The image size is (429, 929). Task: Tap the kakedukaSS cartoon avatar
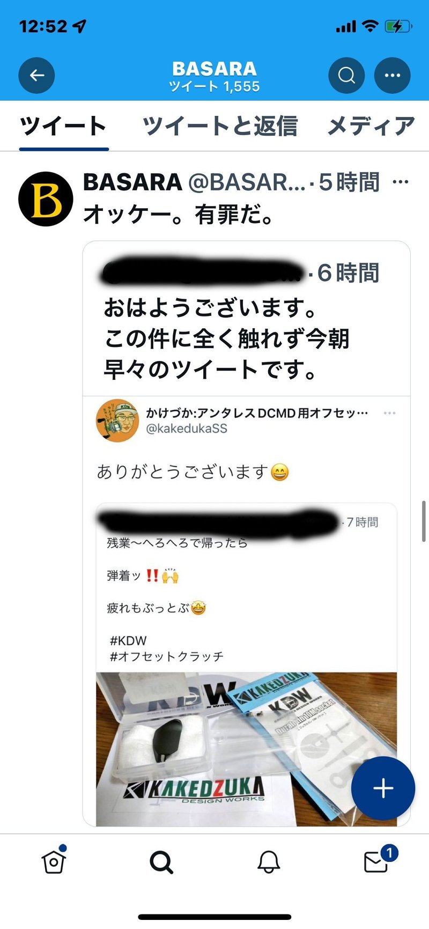click(117, 421)
